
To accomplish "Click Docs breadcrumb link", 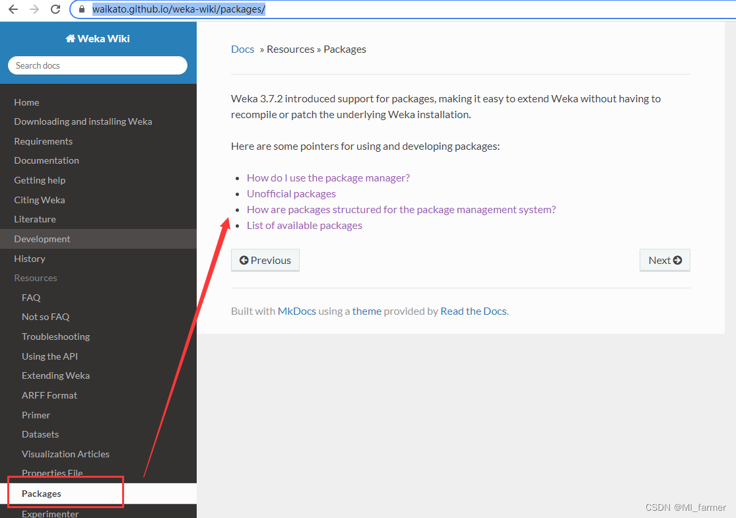I will [x=243, y=49].
